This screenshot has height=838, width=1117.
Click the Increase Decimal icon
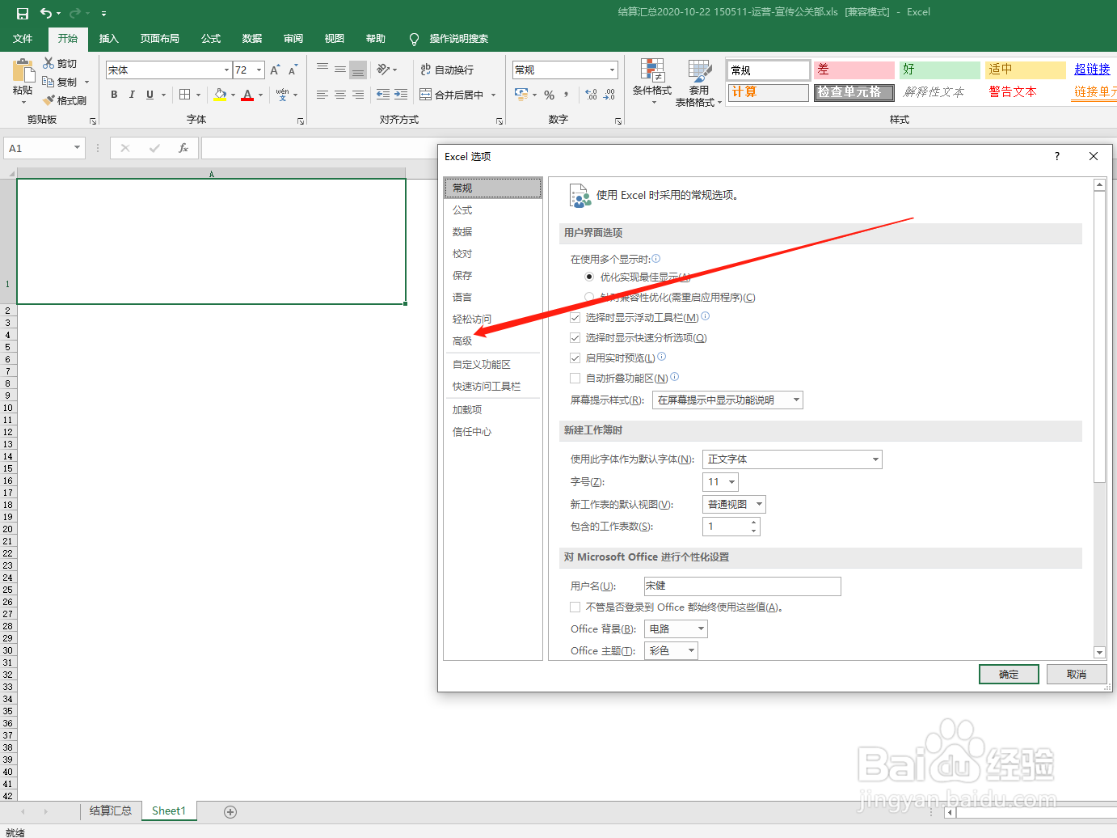pos(591,95)
